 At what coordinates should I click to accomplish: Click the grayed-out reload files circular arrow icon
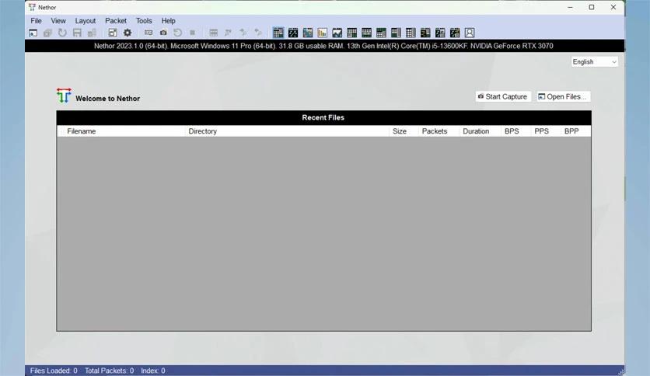[x=62, y=33]
